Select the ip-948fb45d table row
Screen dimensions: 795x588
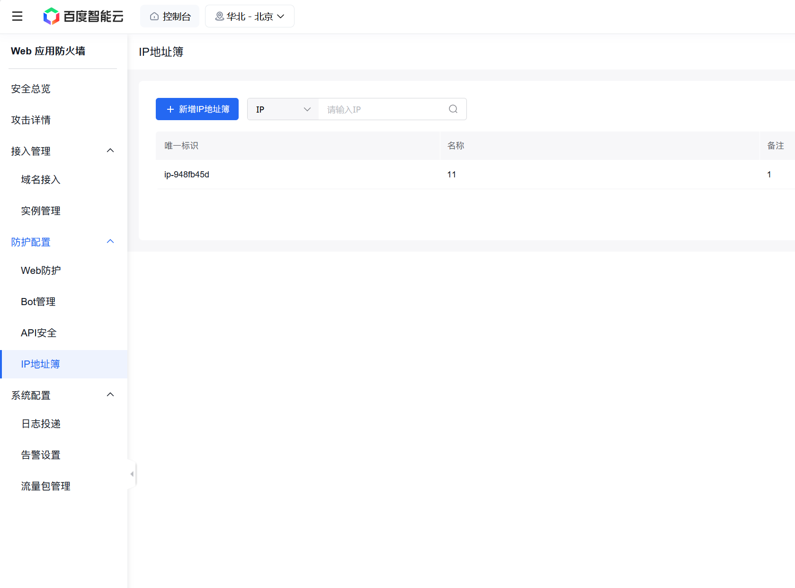tap(187, 175)
